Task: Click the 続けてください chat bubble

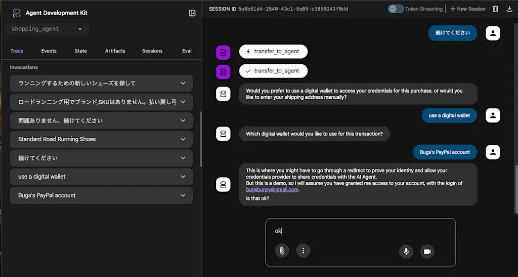Action: pyautogui.click(x=453, y=33)
